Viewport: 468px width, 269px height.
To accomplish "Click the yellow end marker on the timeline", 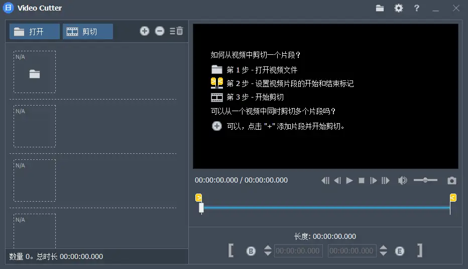I will 453,198.
